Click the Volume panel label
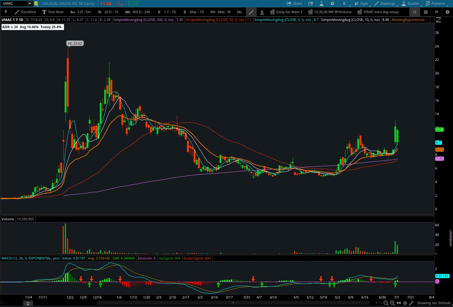The image size is (453, 307). tap(8, 219)
